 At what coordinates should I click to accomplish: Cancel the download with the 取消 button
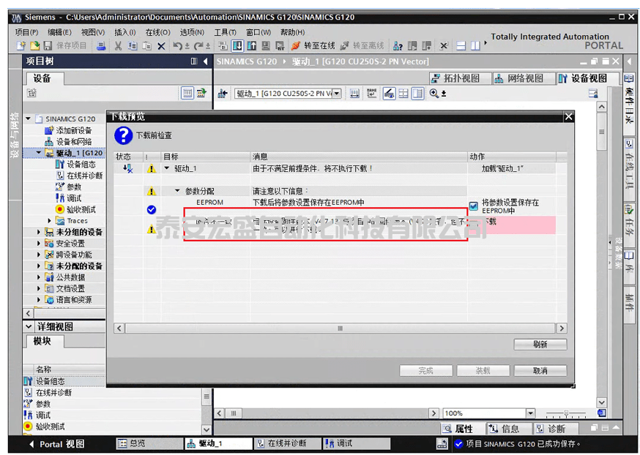[x=540, y=370]
